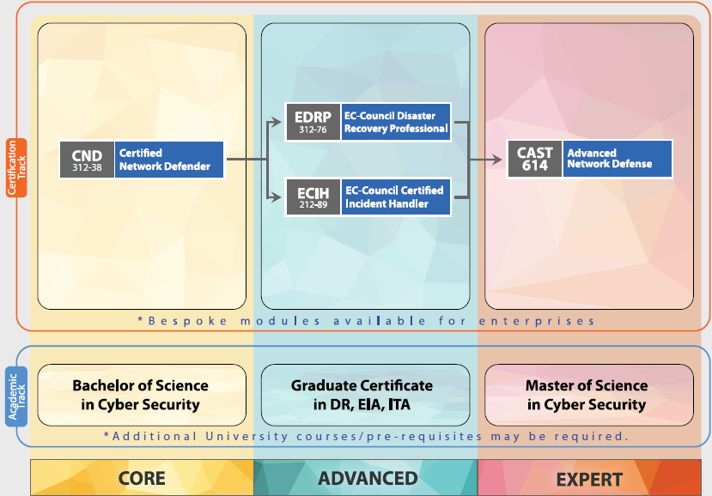Image resolution: width=712 pixels, height=496 pixels.
Task: Click the bespoke modules footnote text
Action: 366,321
